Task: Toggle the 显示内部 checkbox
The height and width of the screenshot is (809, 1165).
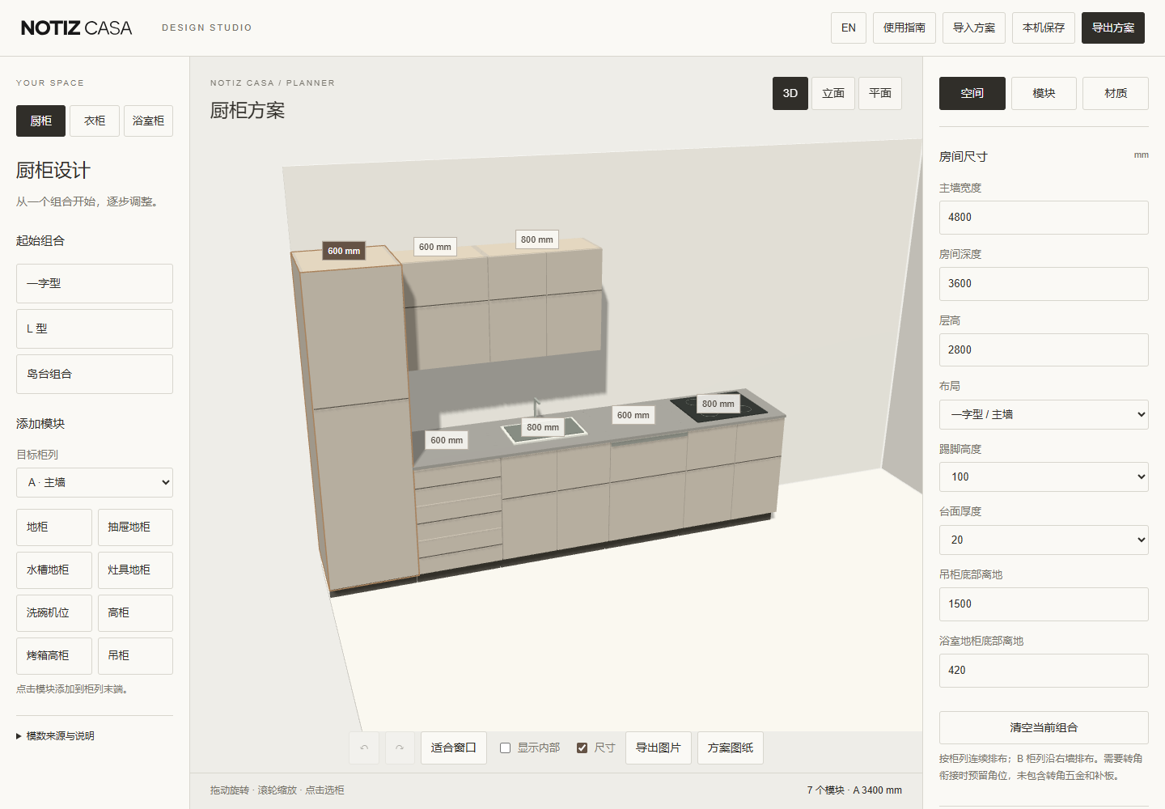Action: tap(505, 748)
